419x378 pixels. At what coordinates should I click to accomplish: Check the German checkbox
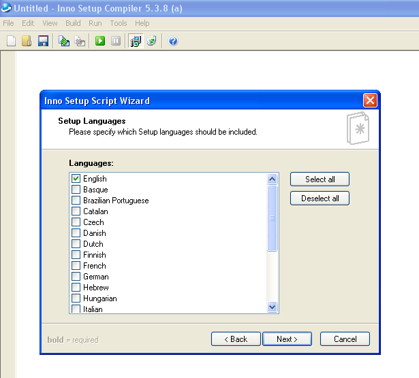click(76, 277)
